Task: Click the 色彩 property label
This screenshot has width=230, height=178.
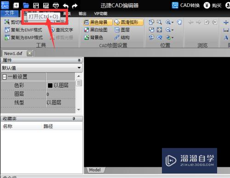Action: pos(19,85)
